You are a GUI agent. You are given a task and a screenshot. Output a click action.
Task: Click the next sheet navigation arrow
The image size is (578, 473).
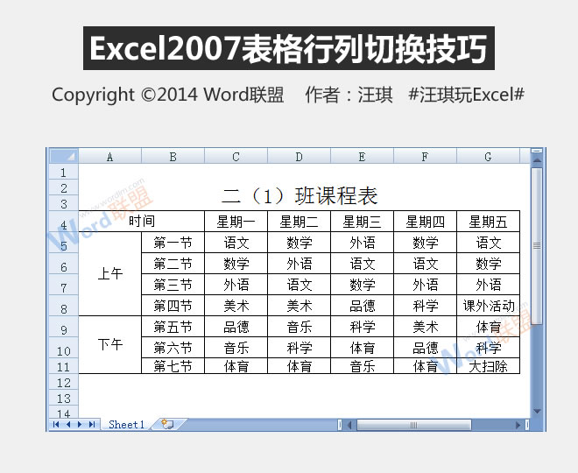click(x=80, y=425)
